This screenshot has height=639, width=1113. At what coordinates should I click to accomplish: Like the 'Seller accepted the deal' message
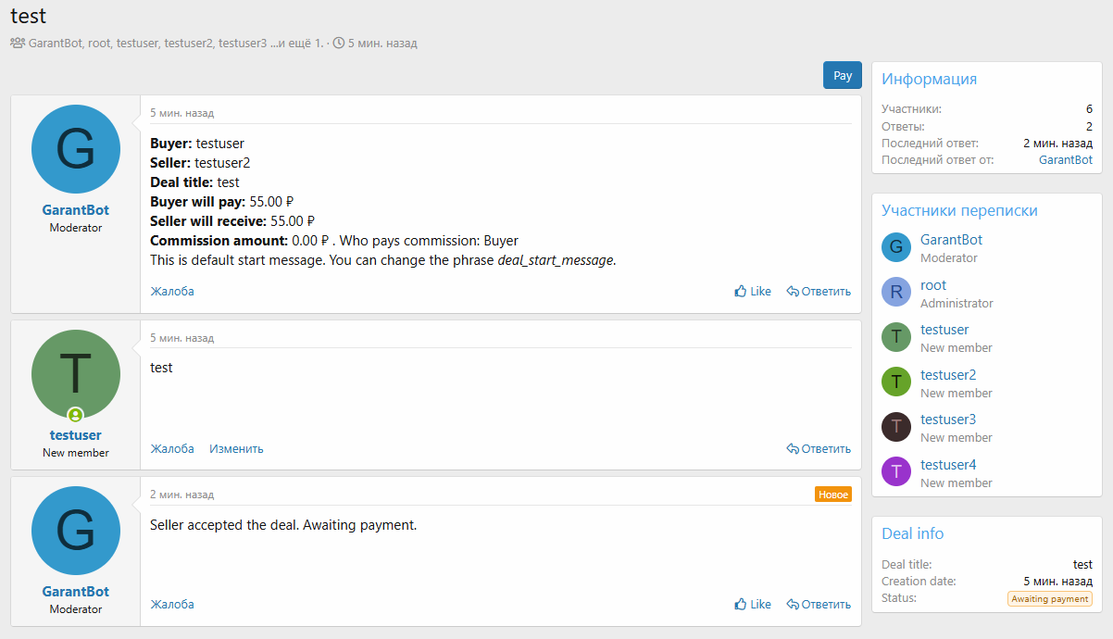tap(752, 604)
